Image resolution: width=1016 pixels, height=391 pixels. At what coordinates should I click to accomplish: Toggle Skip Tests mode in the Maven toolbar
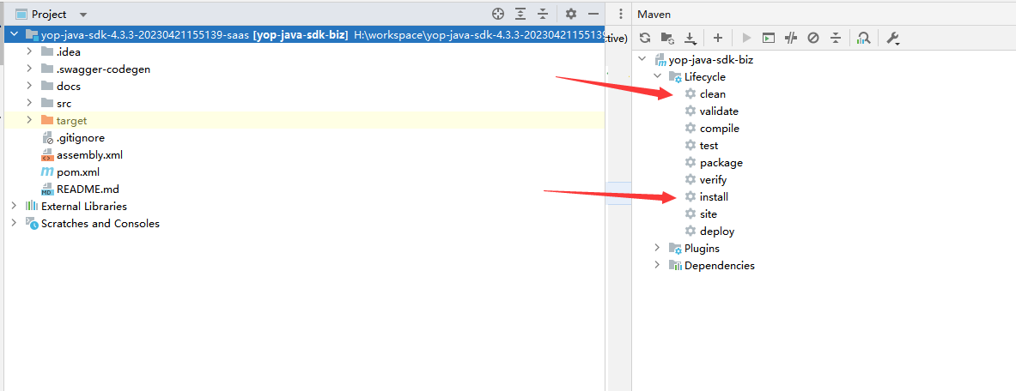click(x=813, y=38)
